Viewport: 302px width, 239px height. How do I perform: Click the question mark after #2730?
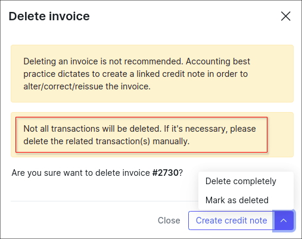pos(180,173)
